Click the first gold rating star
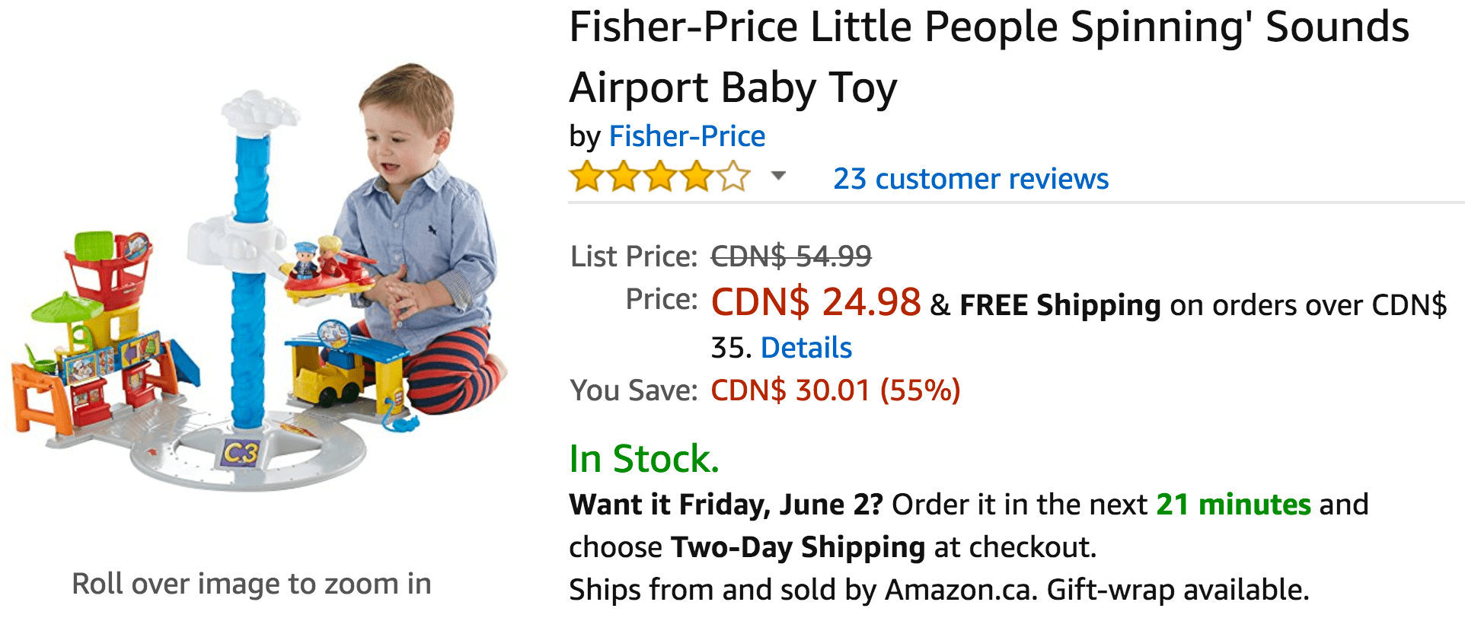Screen dimensions: 1465x618 coord(587,177)
